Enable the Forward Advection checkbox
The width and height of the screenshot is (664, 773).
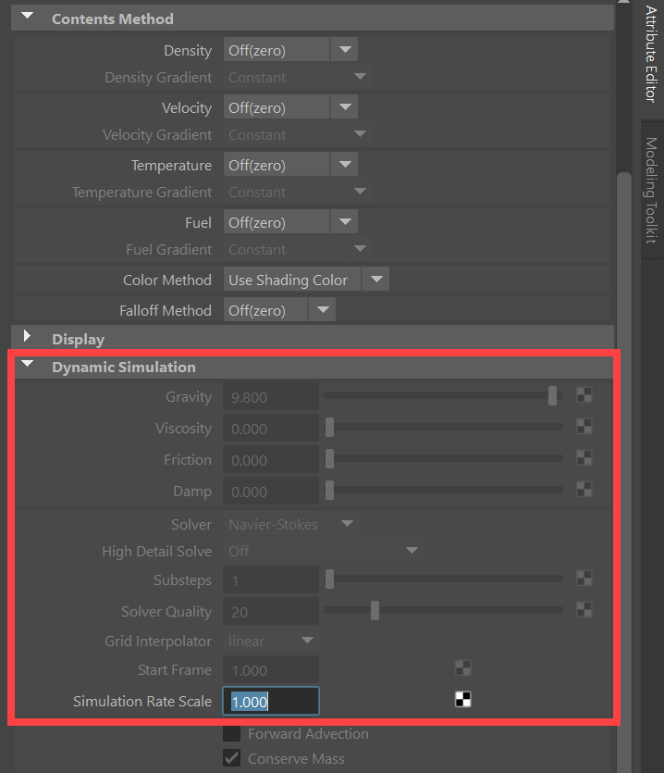point(231,733)
